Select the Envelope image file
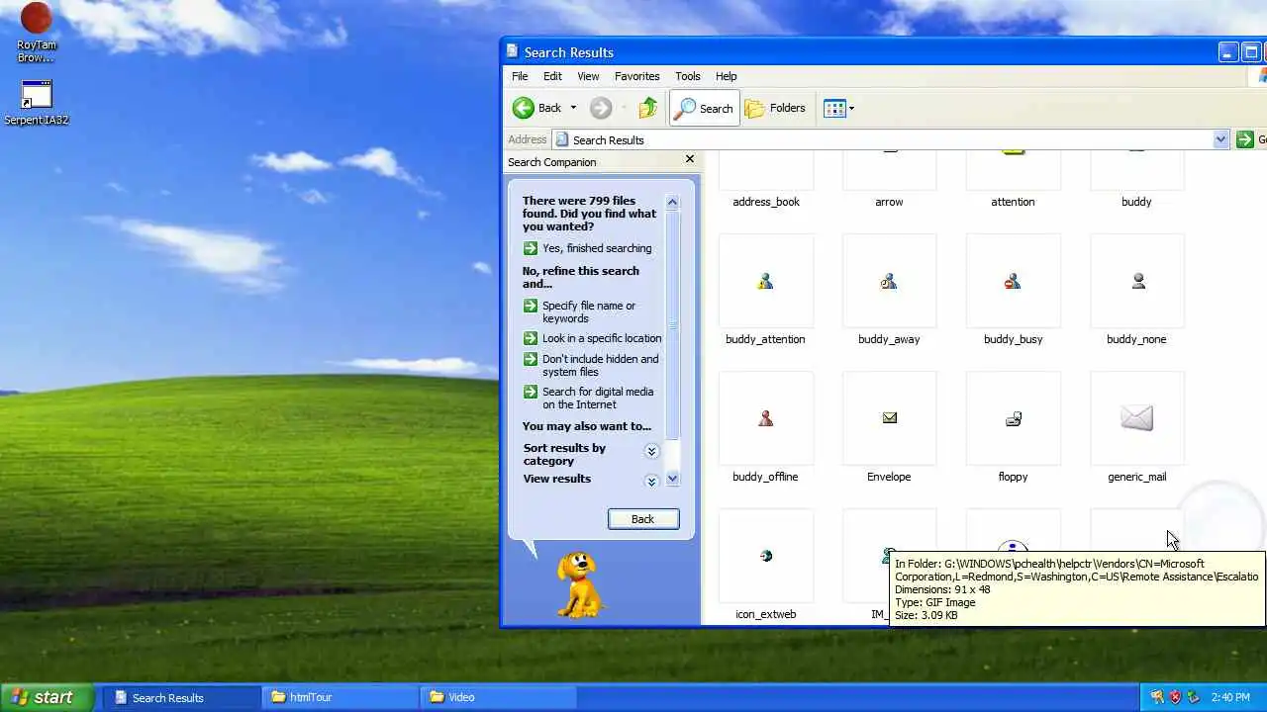Viewport: 1267px width, 712px height. click(x=889, y=419)
